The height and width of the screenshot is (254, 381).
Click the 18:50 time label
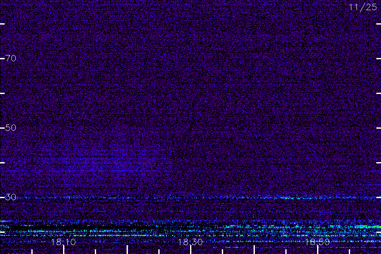(x=317, y=242)
